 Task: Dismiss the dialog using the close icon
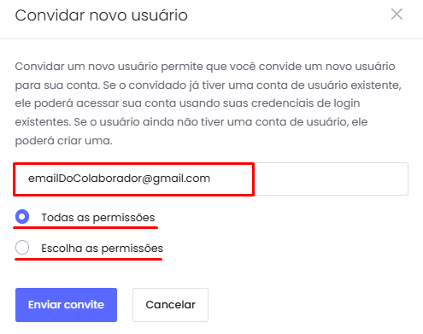(397, 14)
